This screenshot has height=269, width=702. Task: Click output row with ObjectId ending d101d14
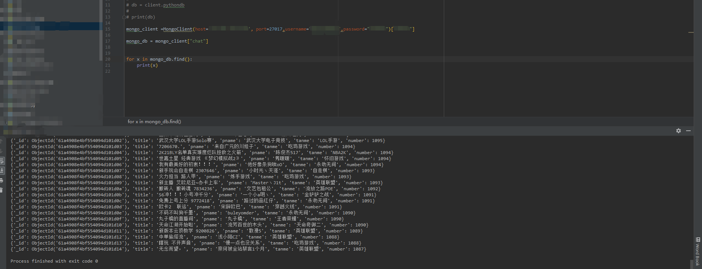pos(188,249)
